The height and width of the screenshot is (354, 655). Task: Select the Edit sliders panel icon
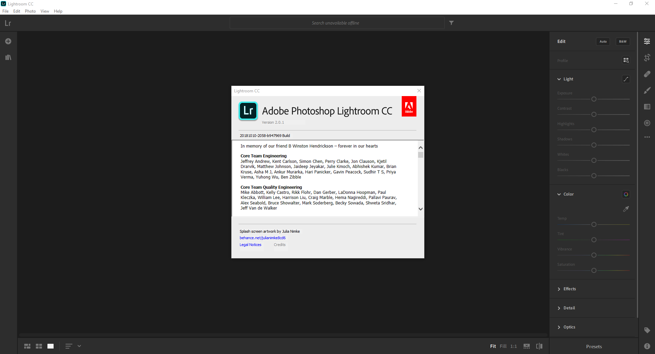(x=647, y=41)
